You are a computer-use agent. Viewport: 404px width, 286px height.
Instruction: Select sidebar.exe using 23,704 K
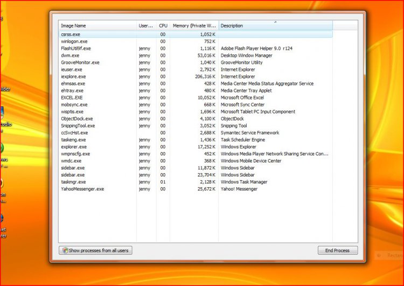[196, 175]
